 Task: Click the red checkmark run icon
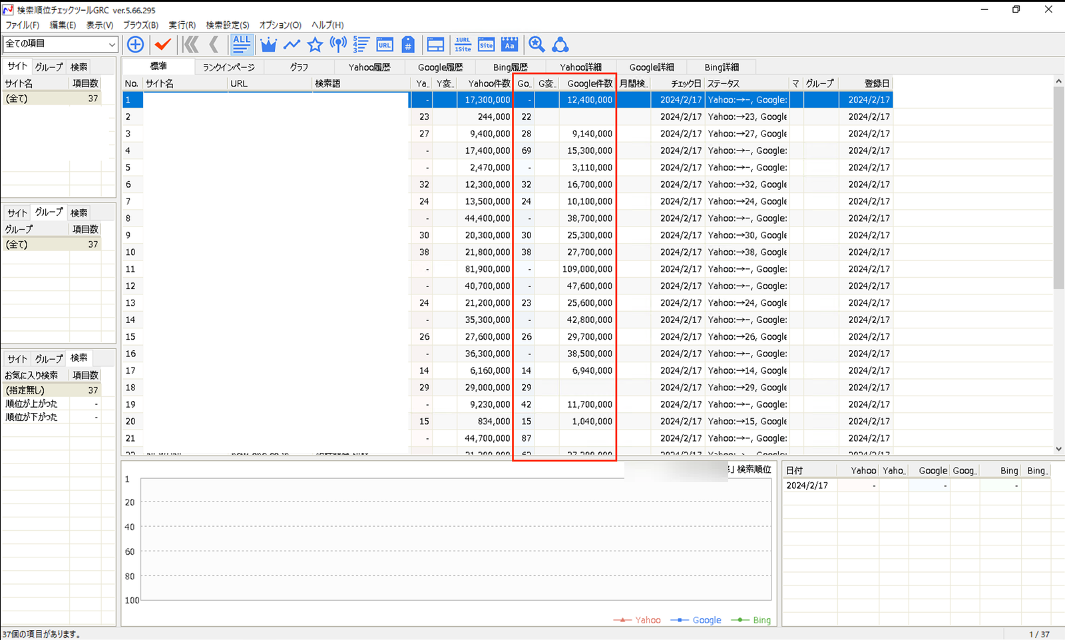(162, 45)
